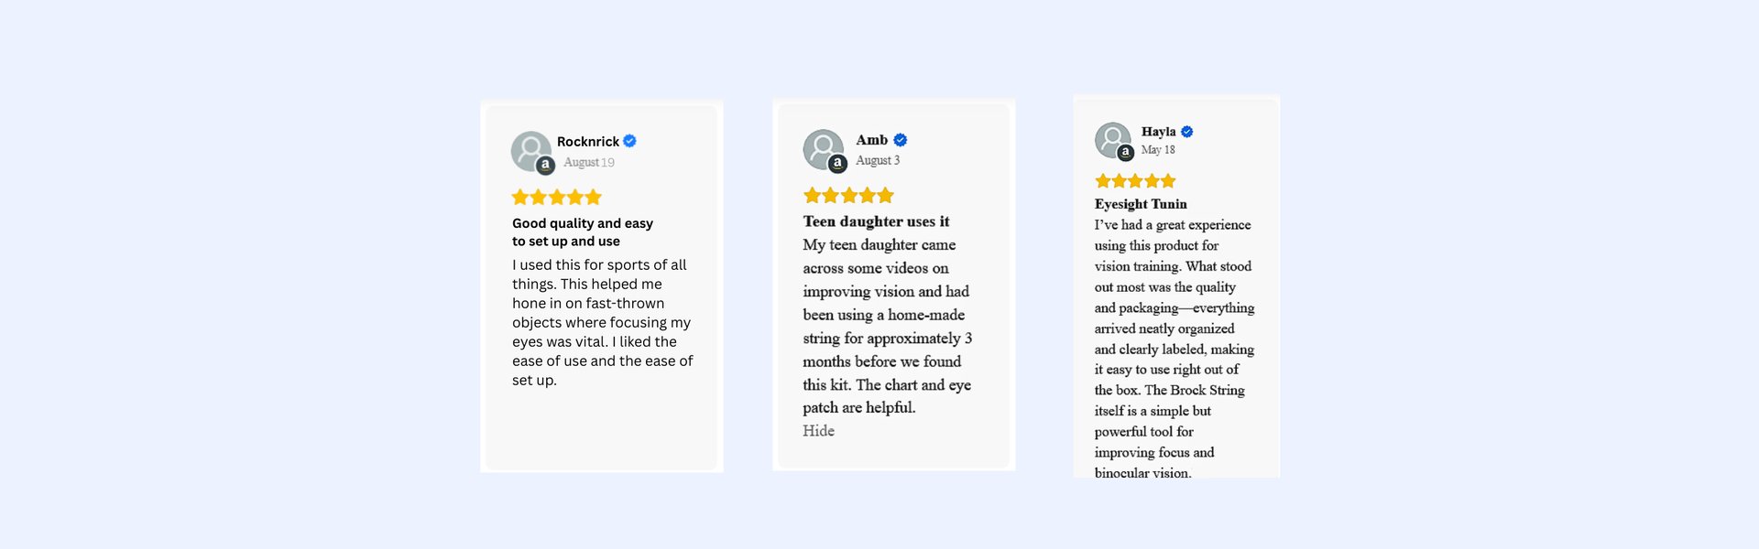The height and width of the screenshot is (549, 1759).
Task: Click the yellow stars in Hayla's review
Action: (1135, 181)
